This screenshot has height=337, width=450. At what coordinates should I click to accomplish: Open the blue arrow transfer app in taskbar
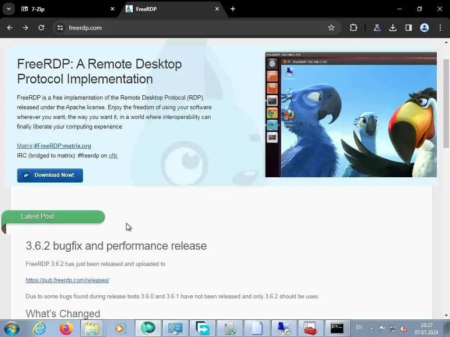[202, 328]
